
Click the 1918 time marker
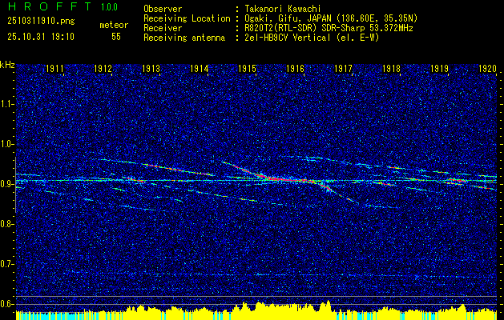pyautogui.click(x=391, y=68)
